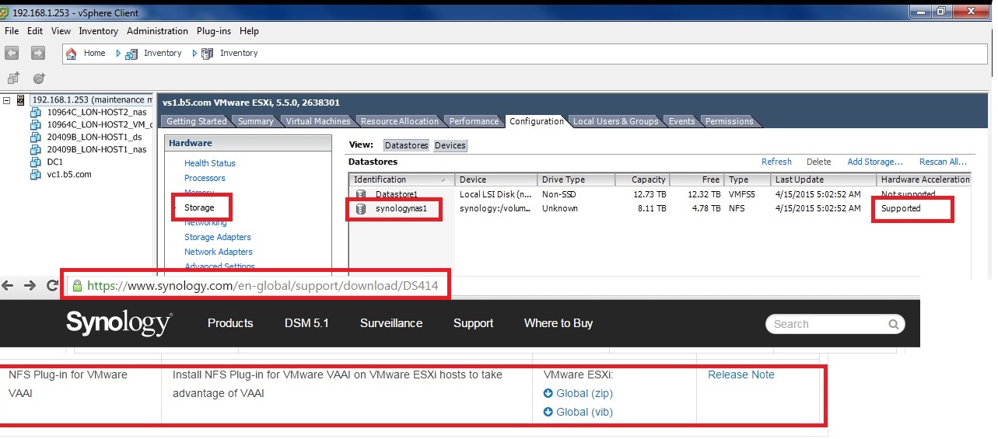998x439 pixels.
Task: Select the DC1 virtual machine
Action: pos(54,162)
